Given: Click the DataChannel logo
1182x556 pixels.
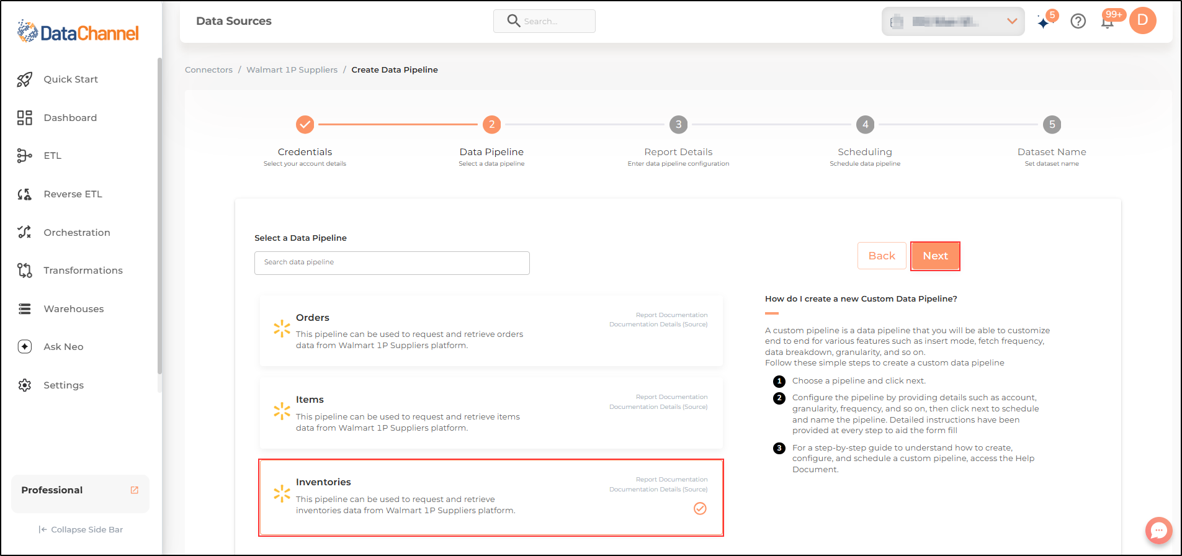Looking at the screenshot, I should [x=78, y=32].
